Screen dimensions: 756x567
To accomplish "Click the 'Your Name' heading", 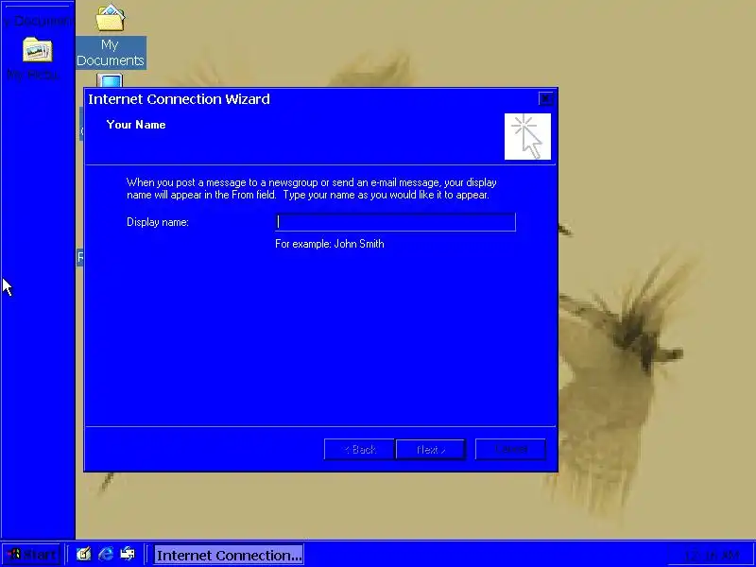I will [x=136, y=125].
